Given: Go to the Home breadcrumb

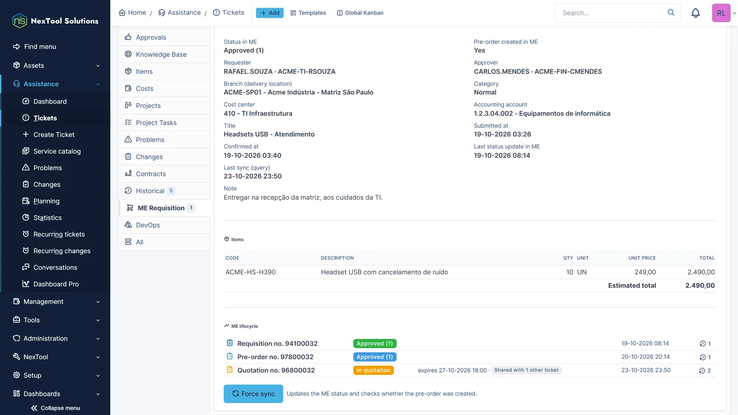Looking at the screenshot, I should (x=132, y=12).
